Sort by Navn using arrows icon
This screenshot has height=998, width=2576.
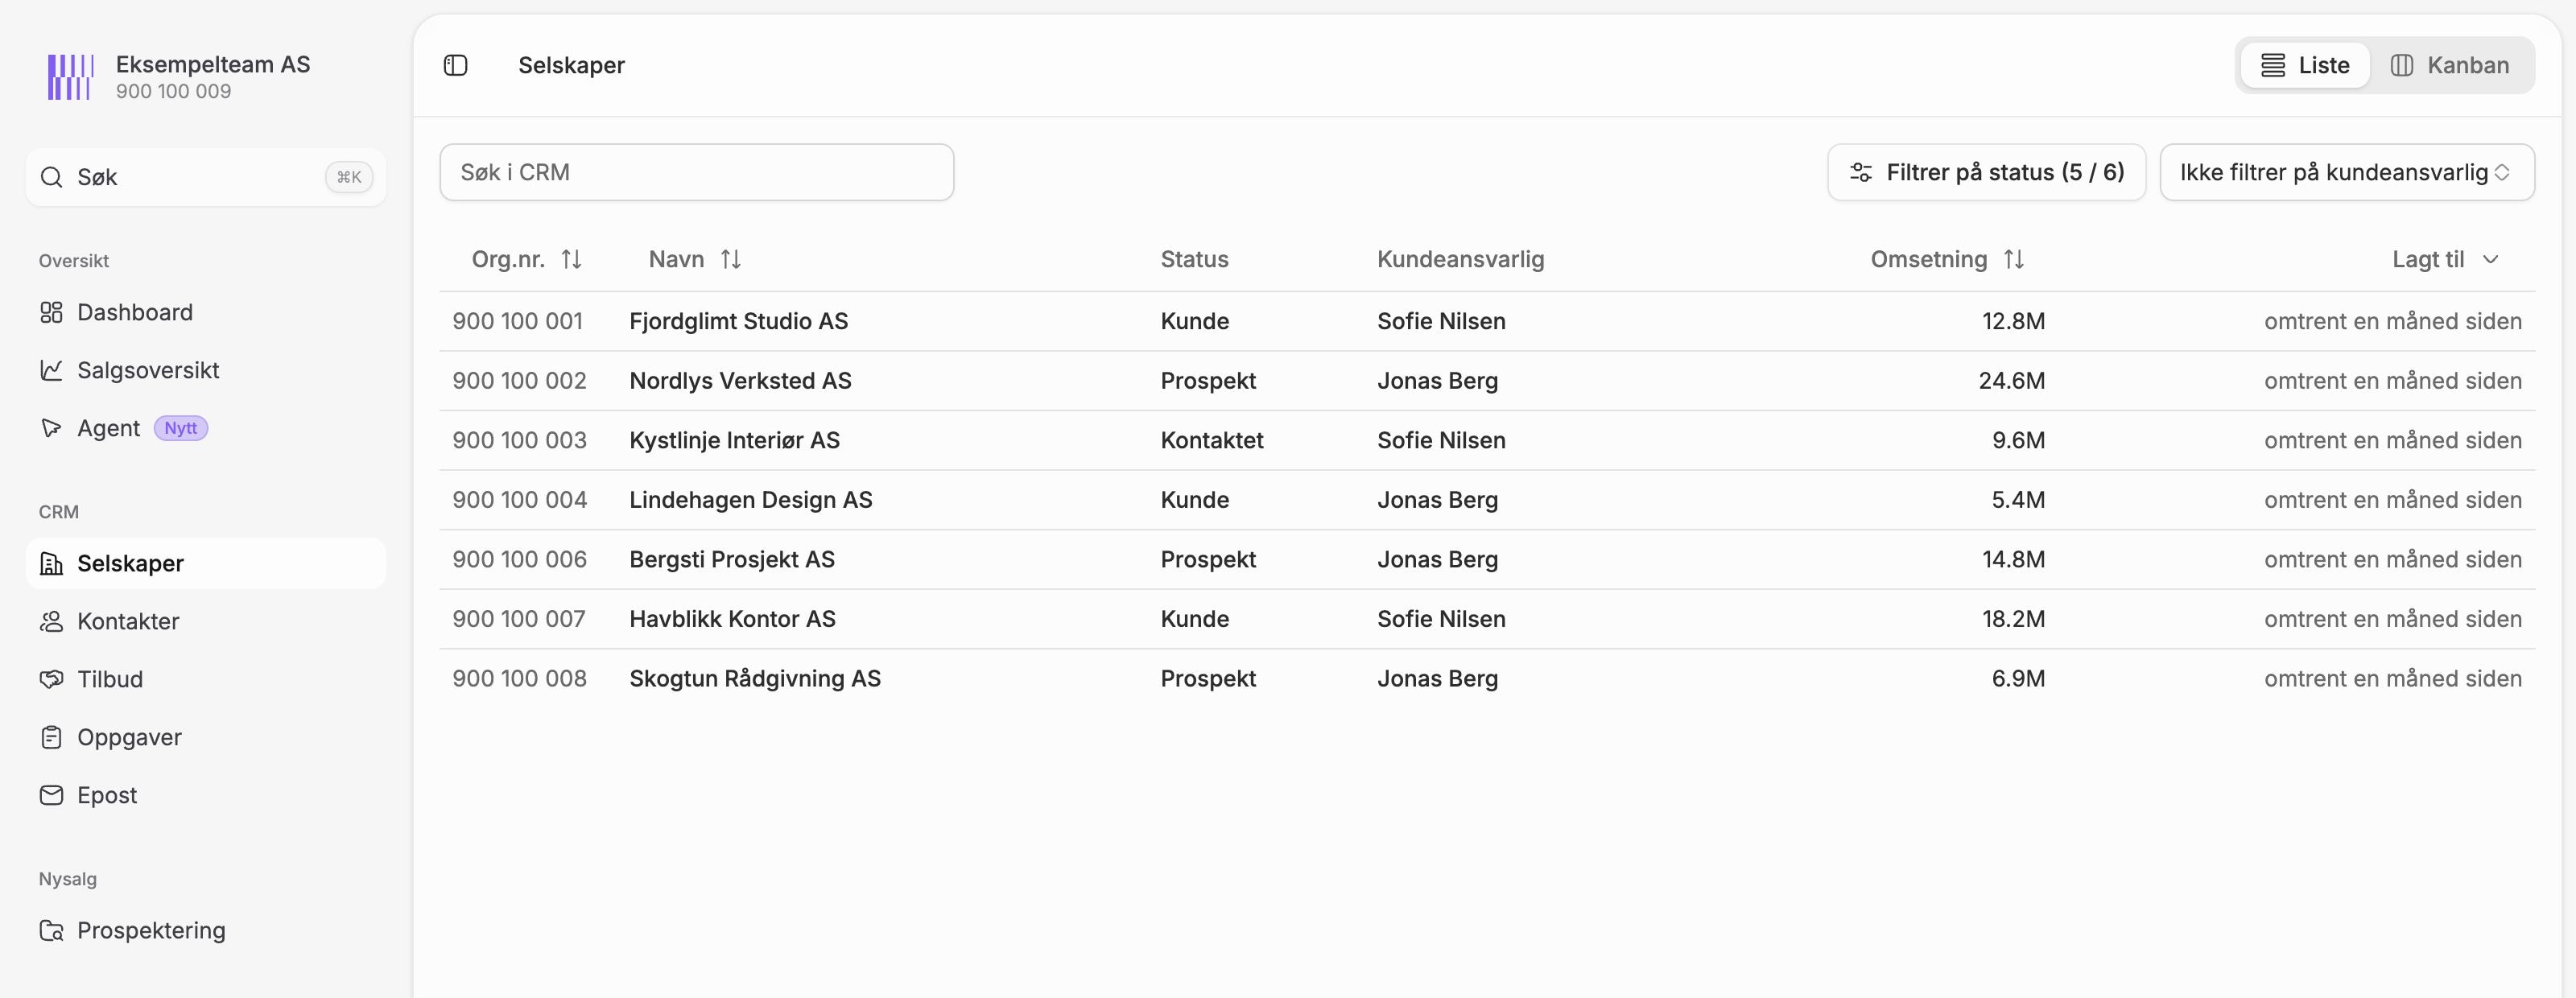[x=731, y=259]
